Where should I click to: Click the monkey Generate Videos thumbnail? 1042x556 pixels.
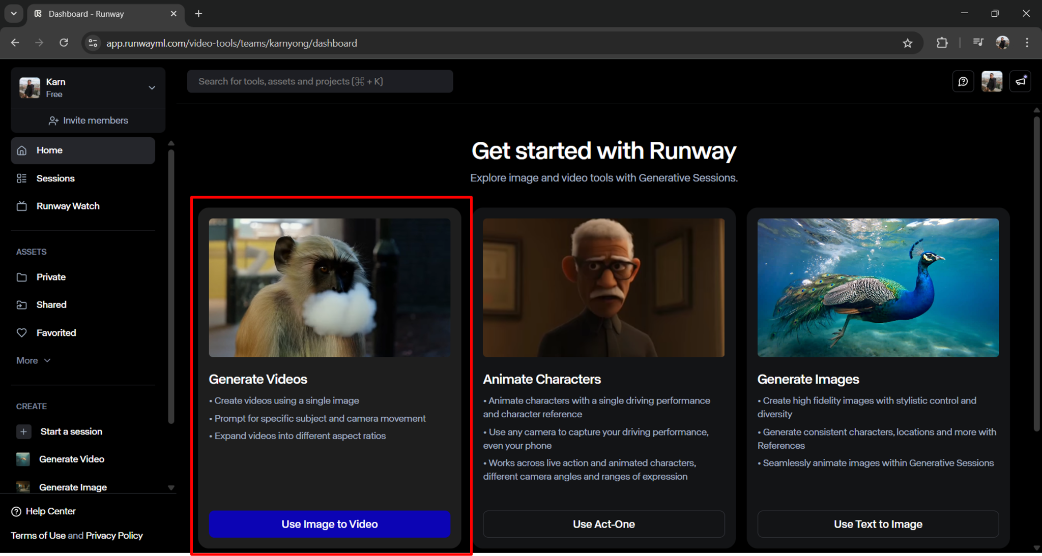pos(330,288)
